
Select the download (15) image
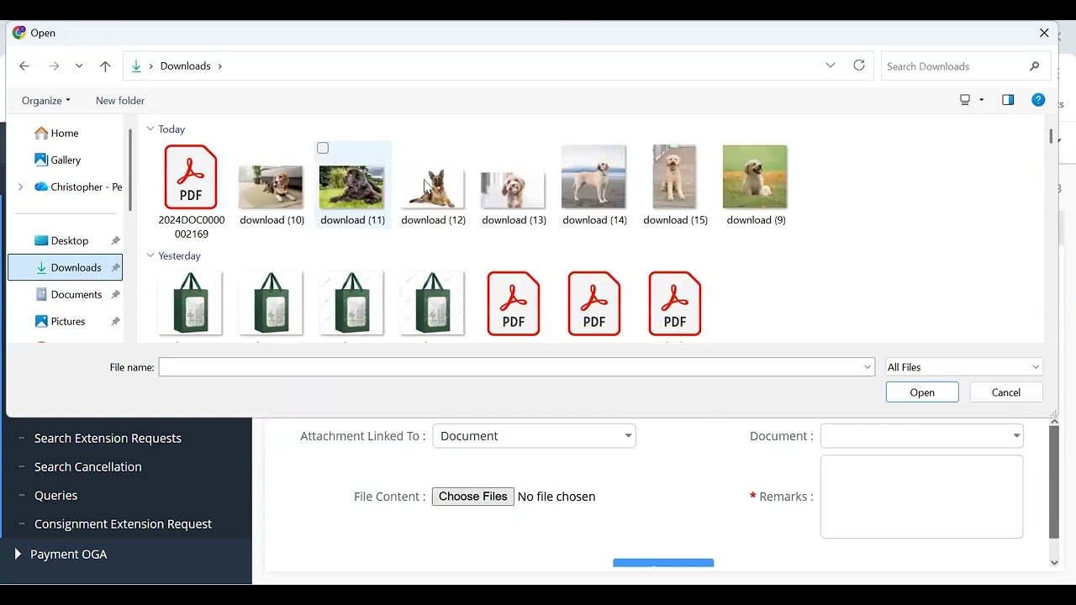click(x=675, y=187)
